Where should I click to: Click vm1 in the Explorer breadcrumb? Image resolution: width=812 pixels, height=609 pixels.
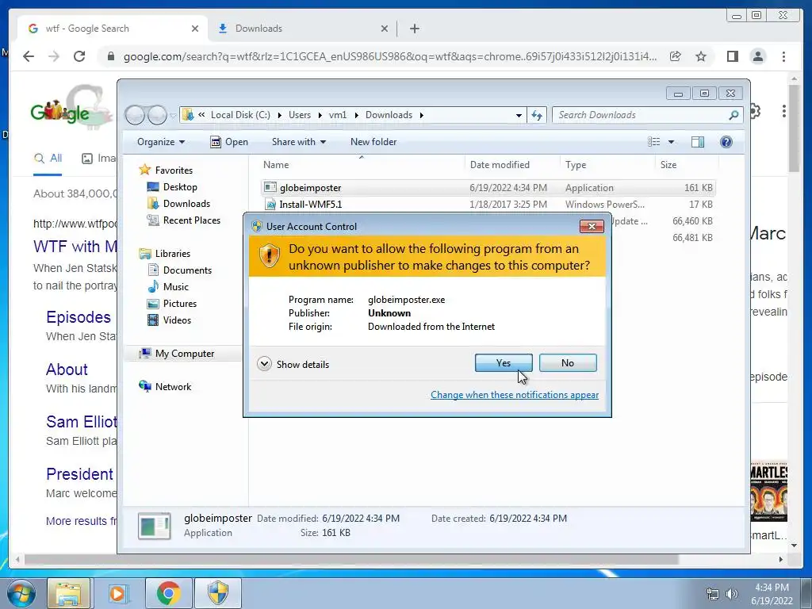pos(338,115)
